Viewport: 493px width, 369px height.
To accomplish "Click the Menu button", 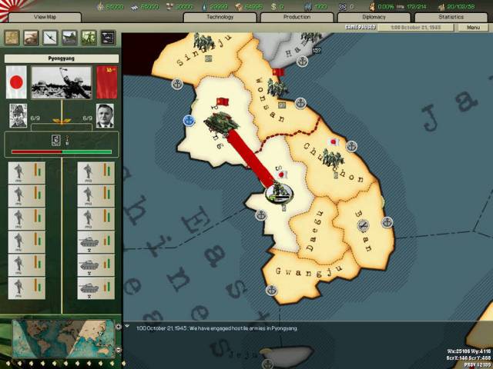I will [472, 28].
